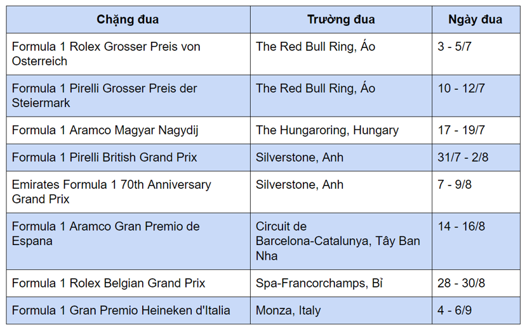Select the Aramco Gran Premio de Espana cell
The height and width of the screenshot is (330, 525).
(x=105, y=234)
